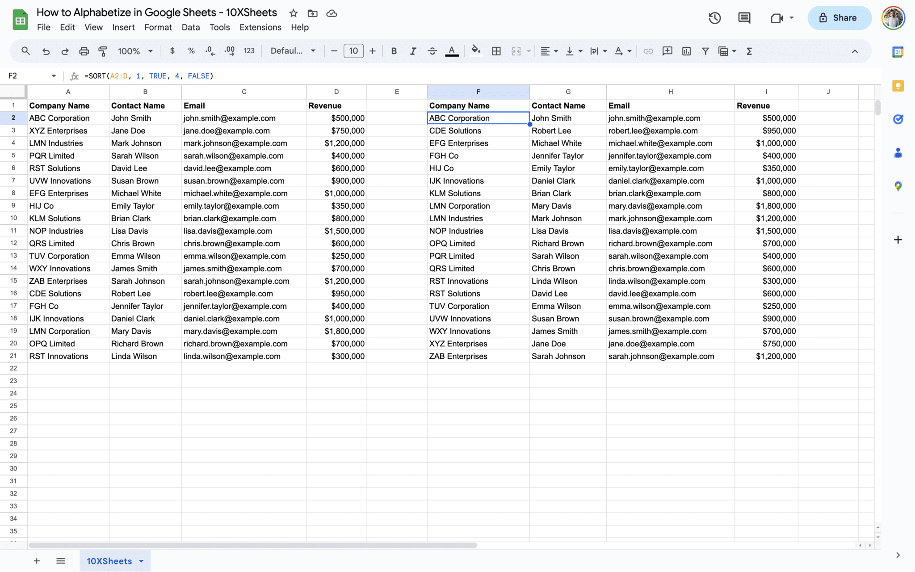Add a new sheet with plus button
The image size is (915, 572).
click(x=37, y=561)
